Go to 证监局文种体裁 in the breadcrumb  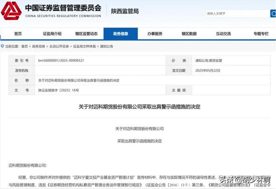pyautogui.click(x=84, y=47)
